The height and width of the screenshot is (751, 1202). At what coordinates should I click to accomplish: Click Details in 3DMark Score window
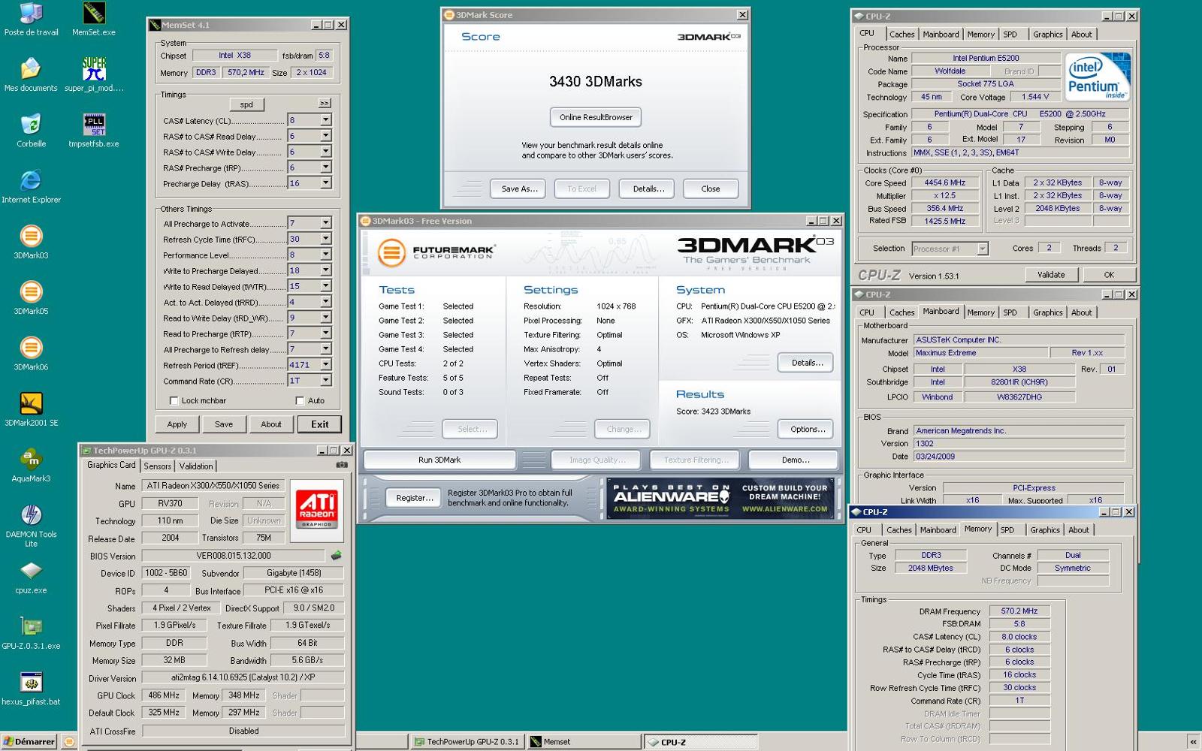(648, 189)
